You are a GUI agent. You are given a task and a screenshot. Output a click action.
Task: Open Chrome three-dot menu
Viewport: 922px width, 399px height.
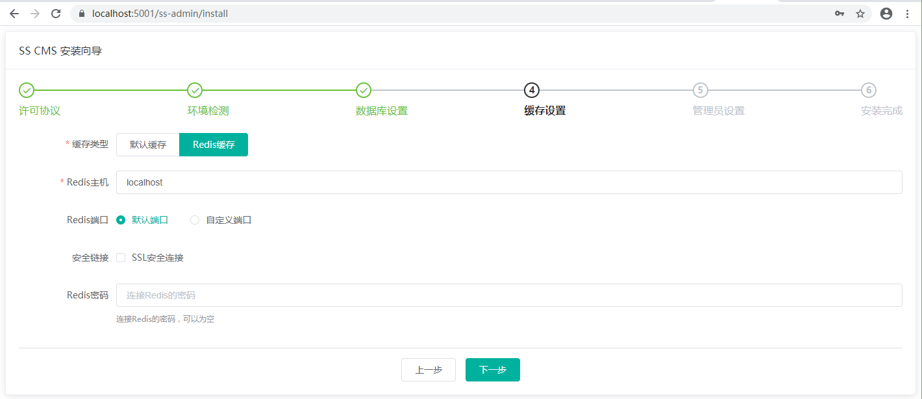907,14
